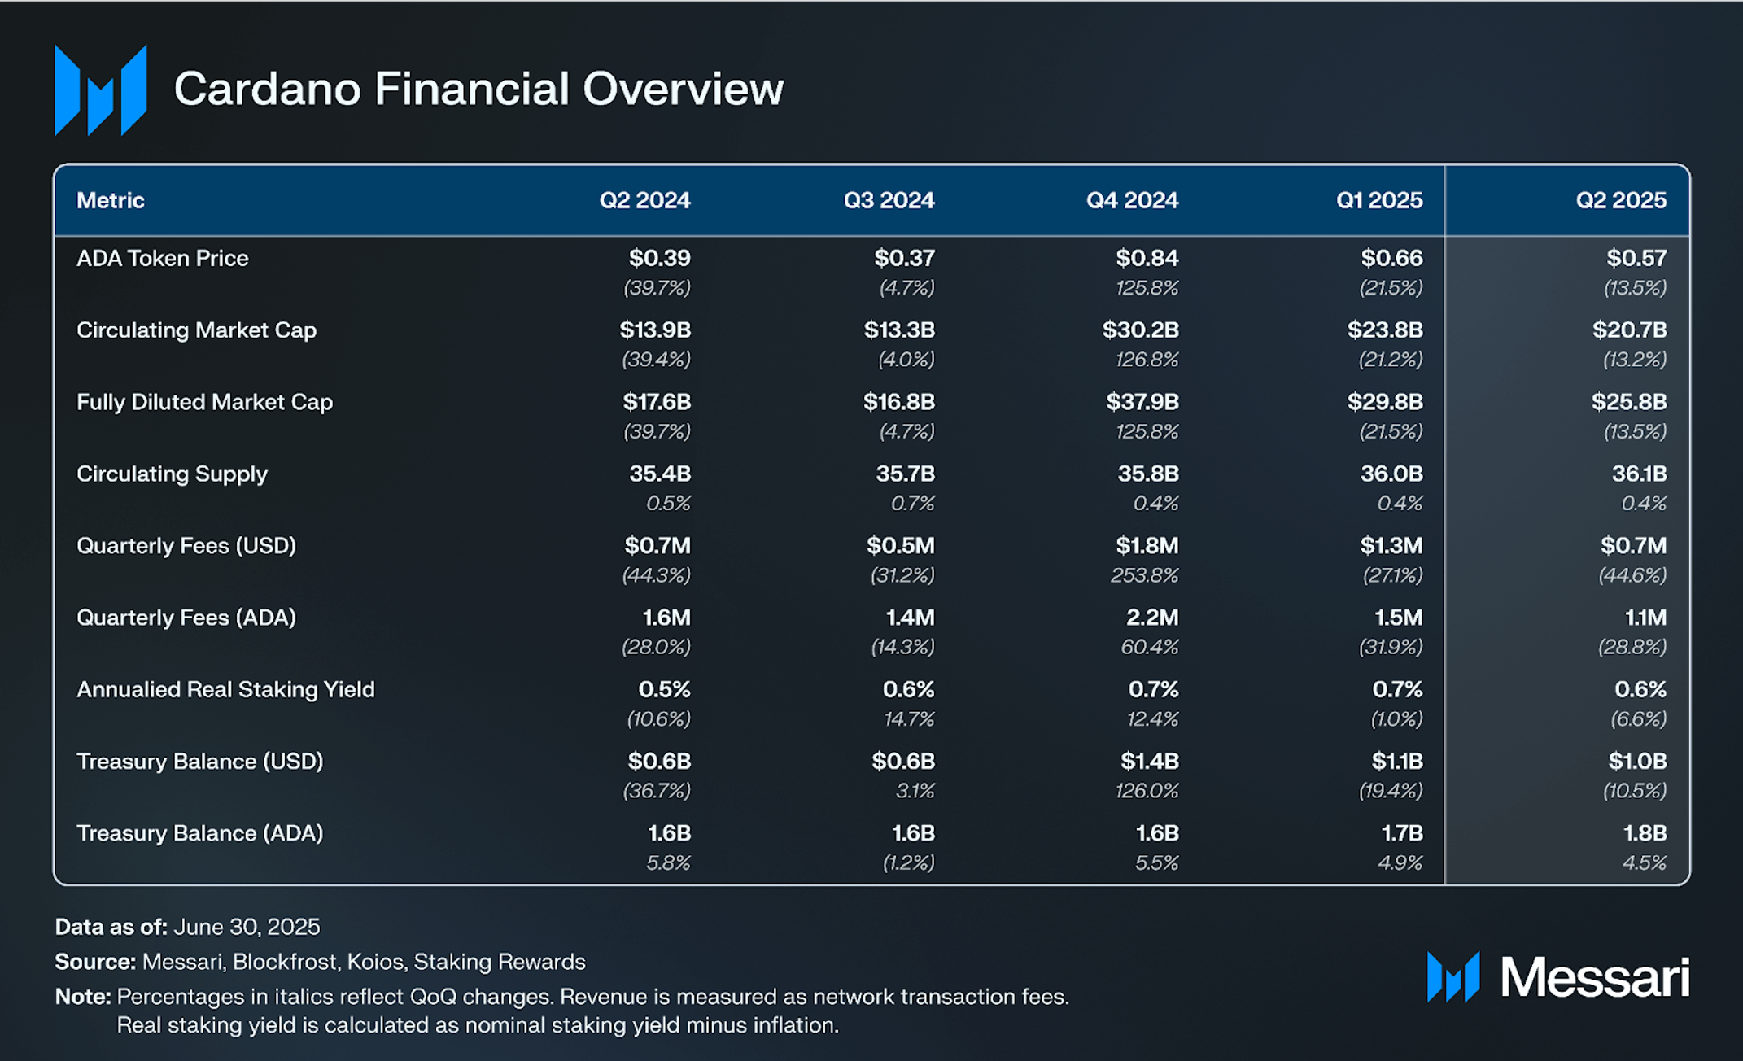Select the Cardano Financial Overview title
The image size is (1743, 1061).
(x=478, y=89)
